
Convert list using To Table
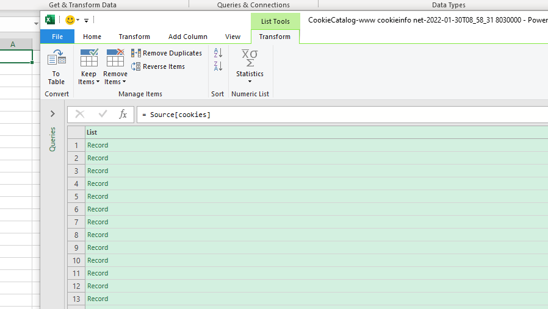coord(56,67)
